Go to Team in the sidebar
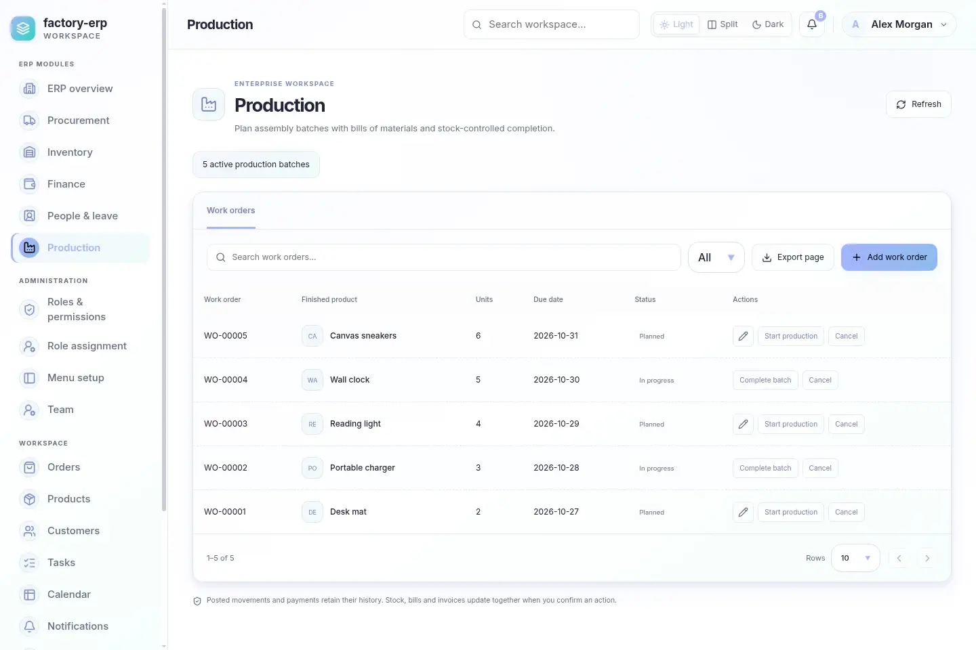This screenshot has height=650, width=976. coord(81,410)
